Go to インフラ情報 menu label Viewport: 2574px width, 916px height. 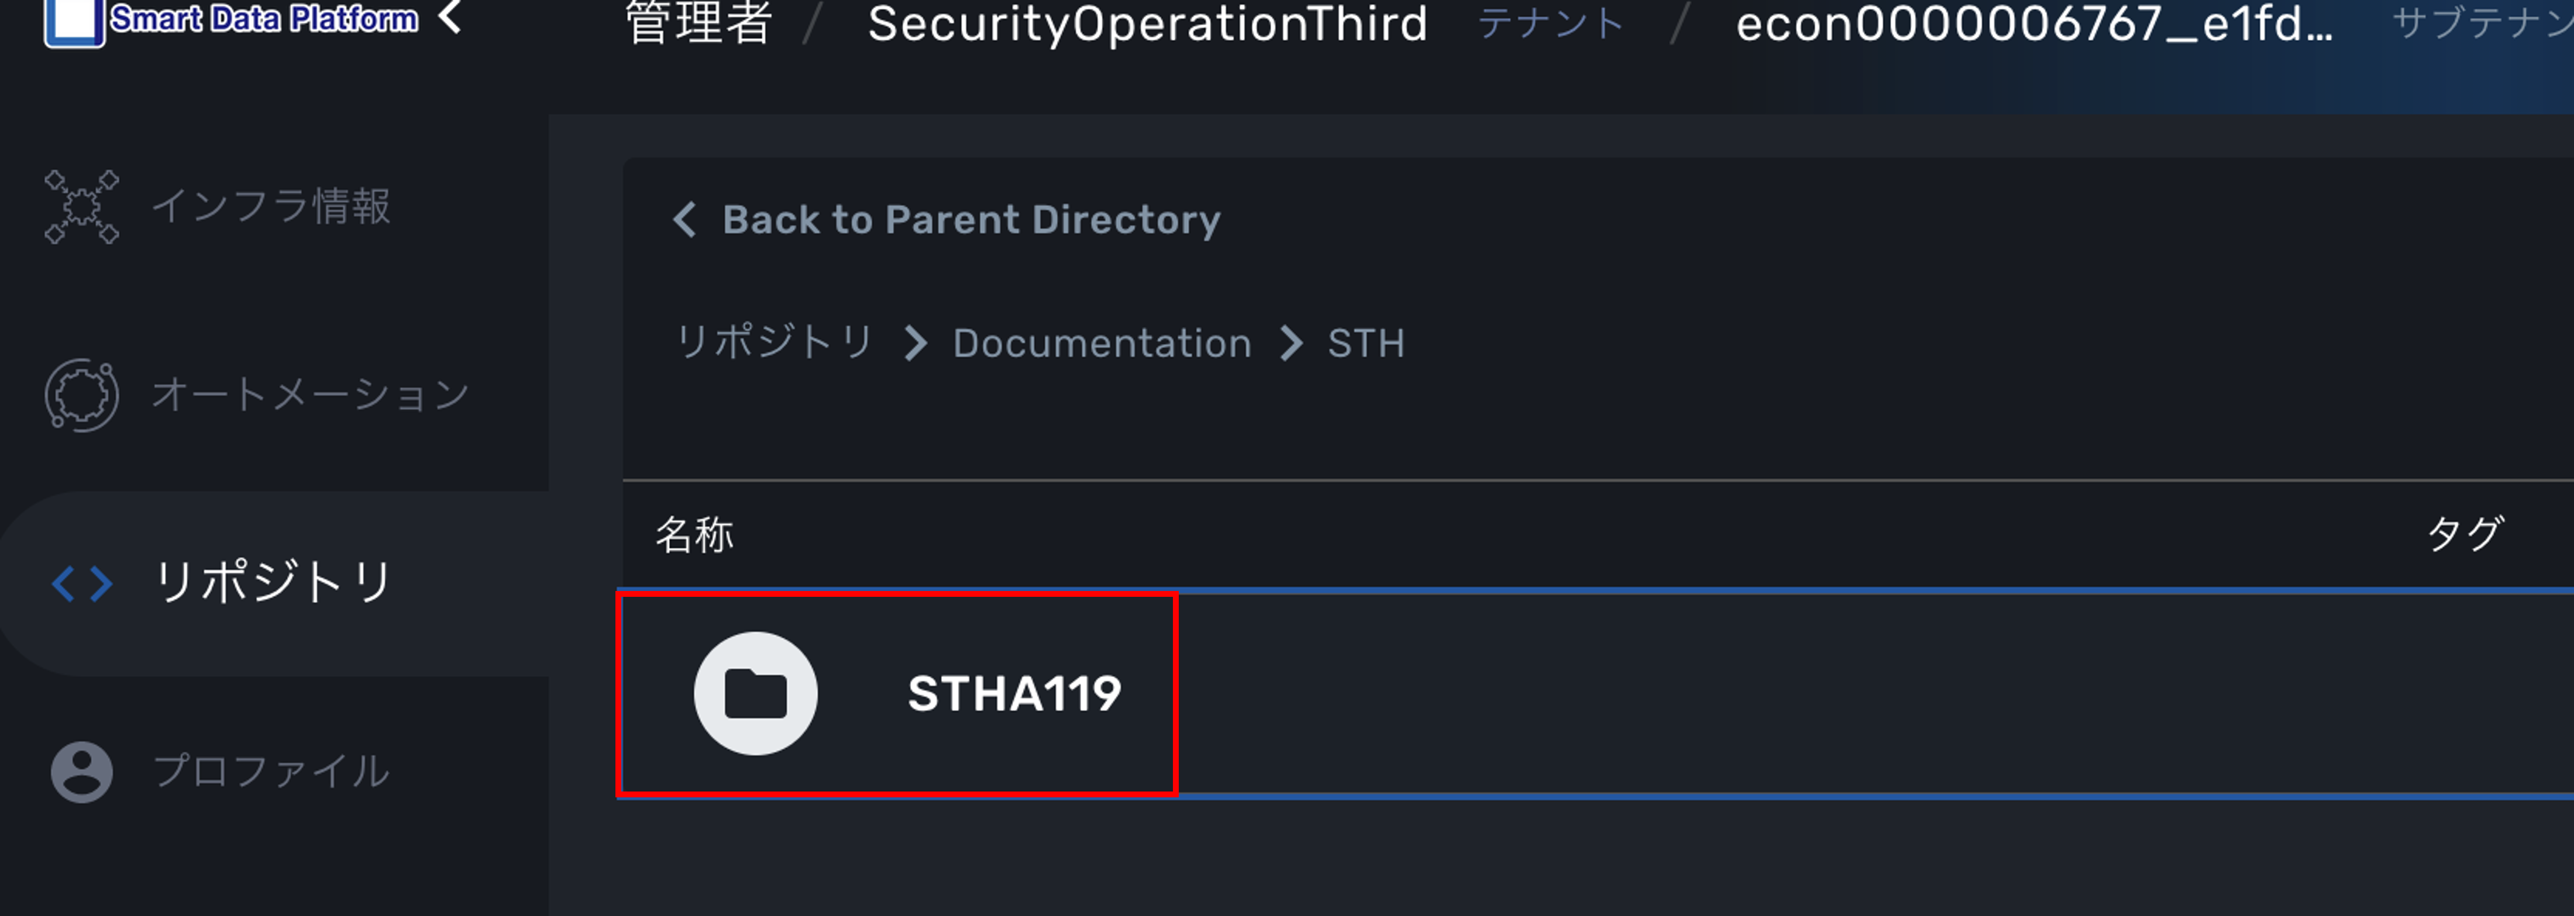271,207
